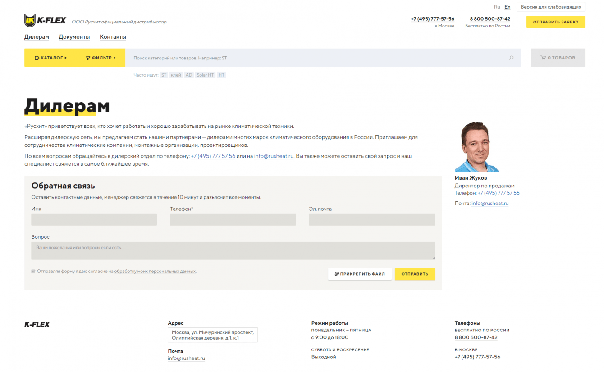Click Прикрепить файл button
Screen dimensions: 604x372
click(360, 274)
